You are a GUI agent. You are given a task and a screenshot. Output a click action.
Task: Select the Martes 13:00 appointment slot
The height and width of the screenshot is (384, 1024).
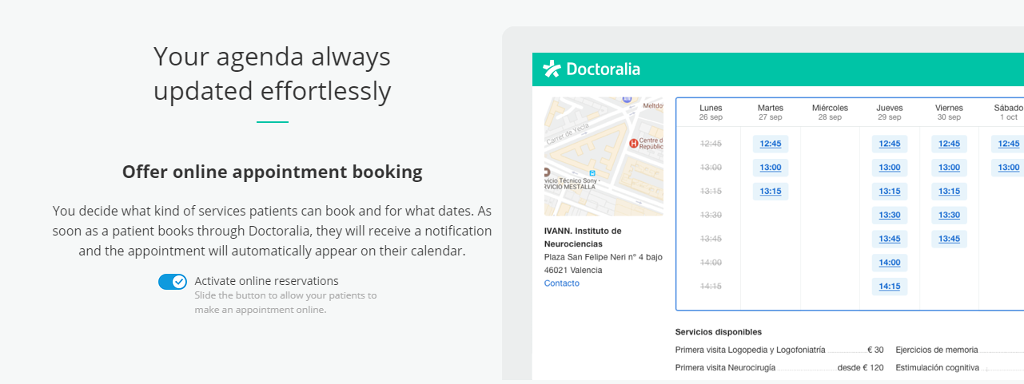(771, 168)
